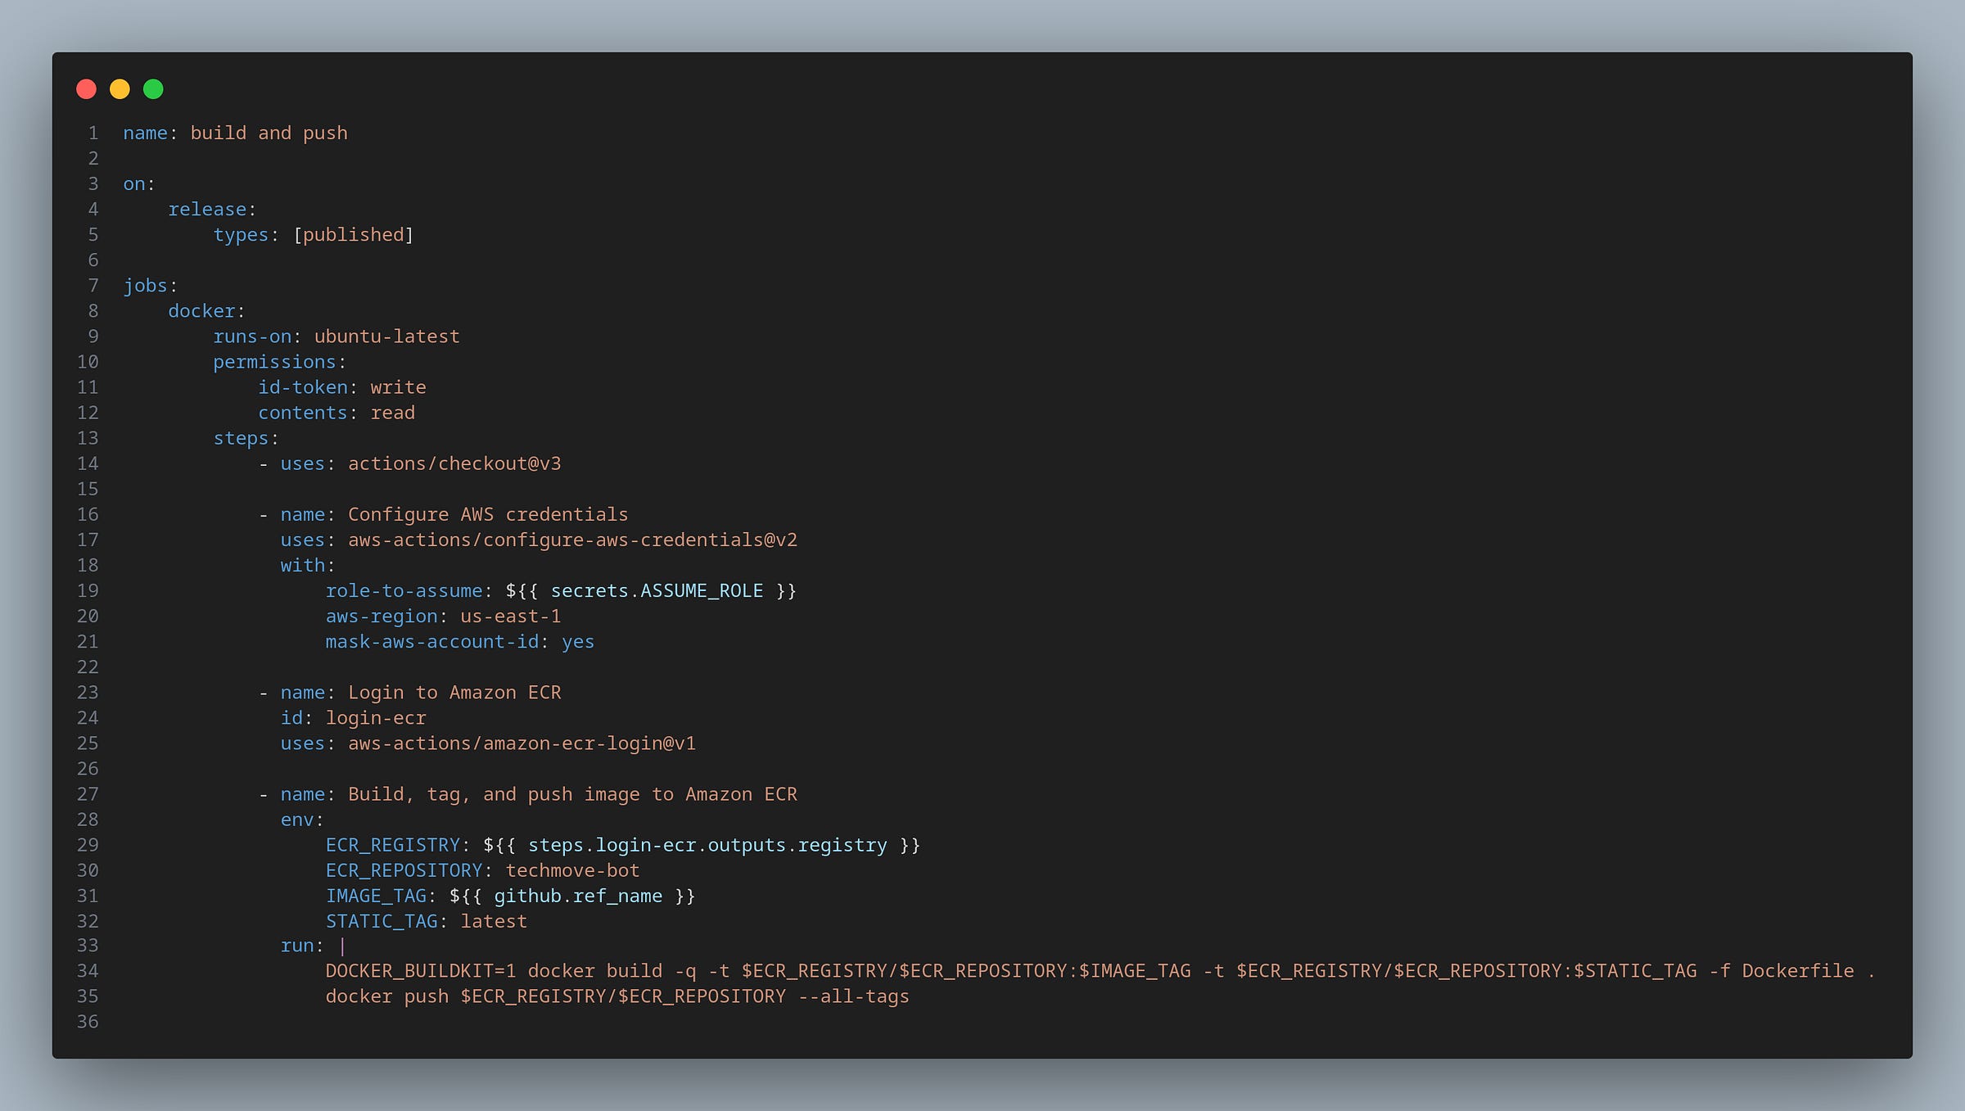The width and height of the screenshot is (1965, 1111).
Task: Click the 'permissions:' key
Action: click(279, 362)
